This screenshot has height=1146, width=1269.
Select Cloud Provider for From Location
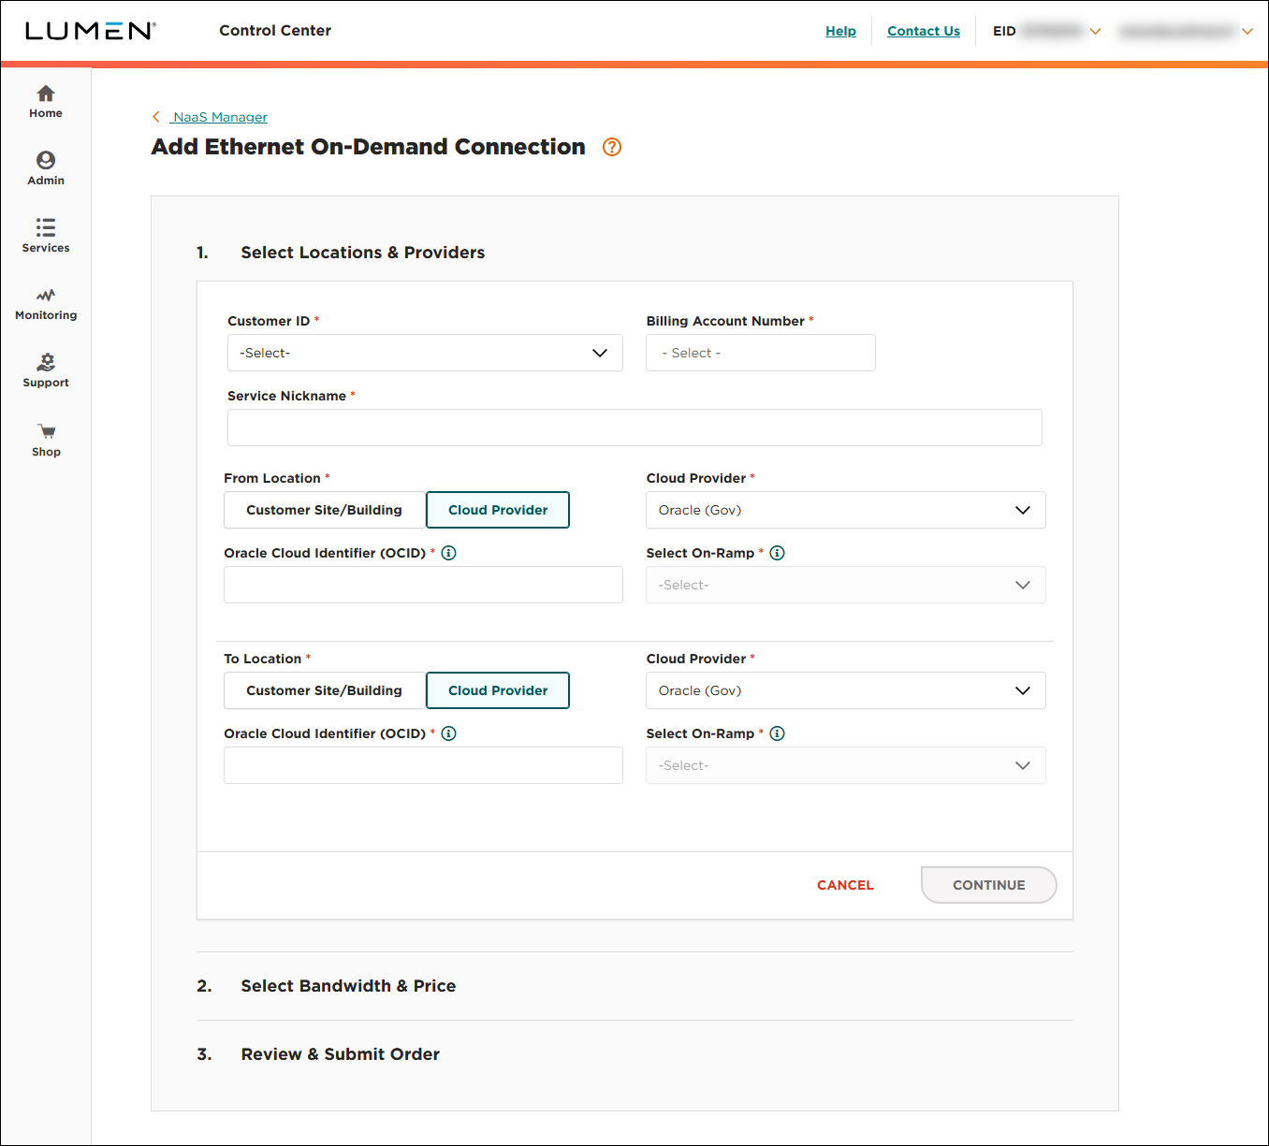[x=498, y=510]
